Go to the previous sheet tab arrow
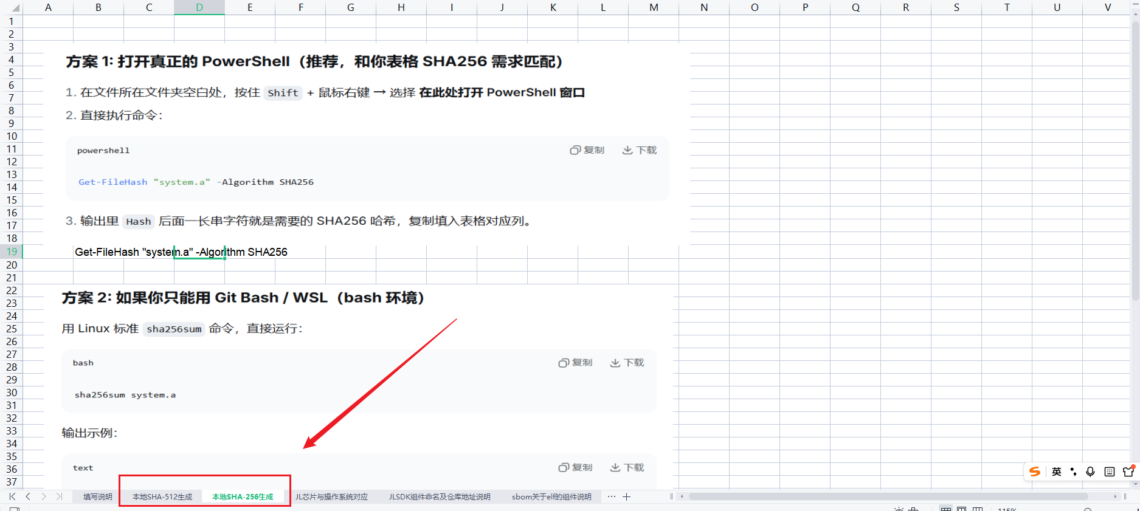The image size is (1140, 511). coord(28,496)
